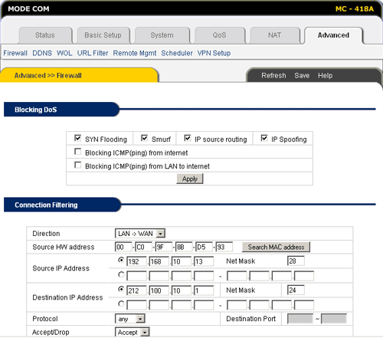Toggle the Smurf checkbox
383x338 pixels.
[x=144, y=138]
